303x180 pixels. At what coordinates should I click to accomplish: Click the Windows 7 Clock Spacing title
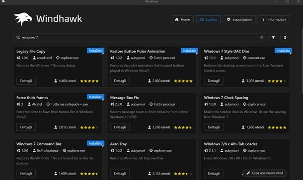[x=226, y=98]
